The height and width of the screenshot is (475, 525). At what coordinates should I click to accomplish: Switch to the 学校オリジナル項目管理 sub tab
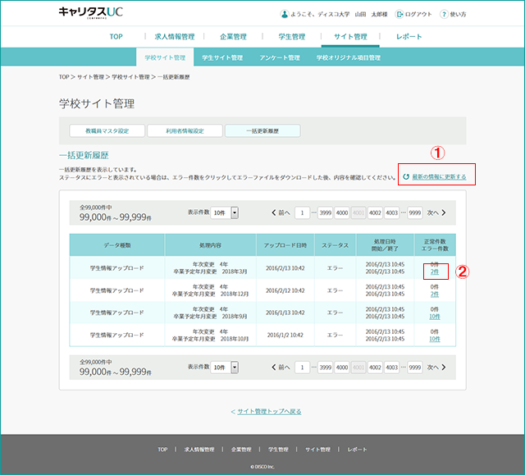[x=348, y=57]
